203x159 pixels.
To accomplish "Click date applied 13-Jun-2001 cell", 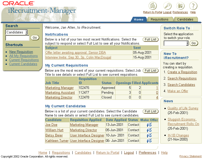I will tap(116, 125).
